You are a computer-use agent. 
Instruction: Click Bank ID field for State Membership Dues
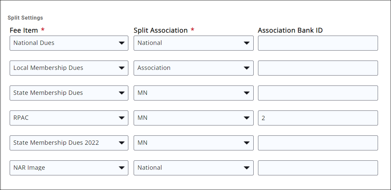tap(318, 93)
